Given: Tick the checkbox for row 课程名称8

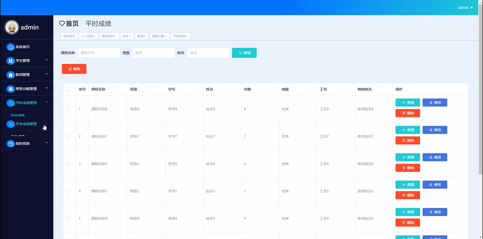Looking at the screenshot, I should [68, 109].
